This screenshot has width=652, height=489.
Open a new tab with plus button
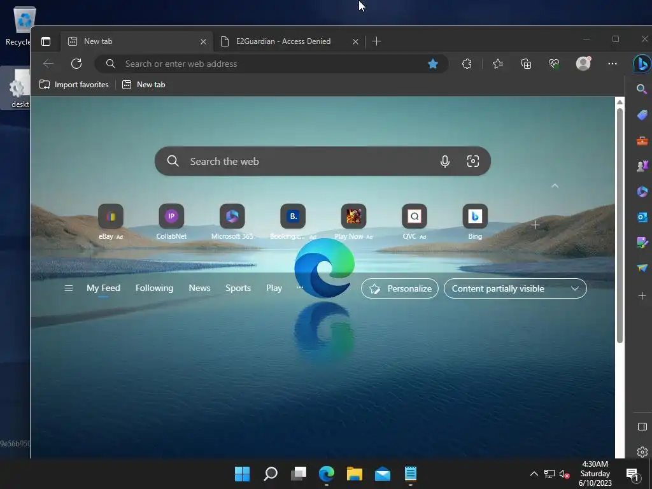point(376,41)
